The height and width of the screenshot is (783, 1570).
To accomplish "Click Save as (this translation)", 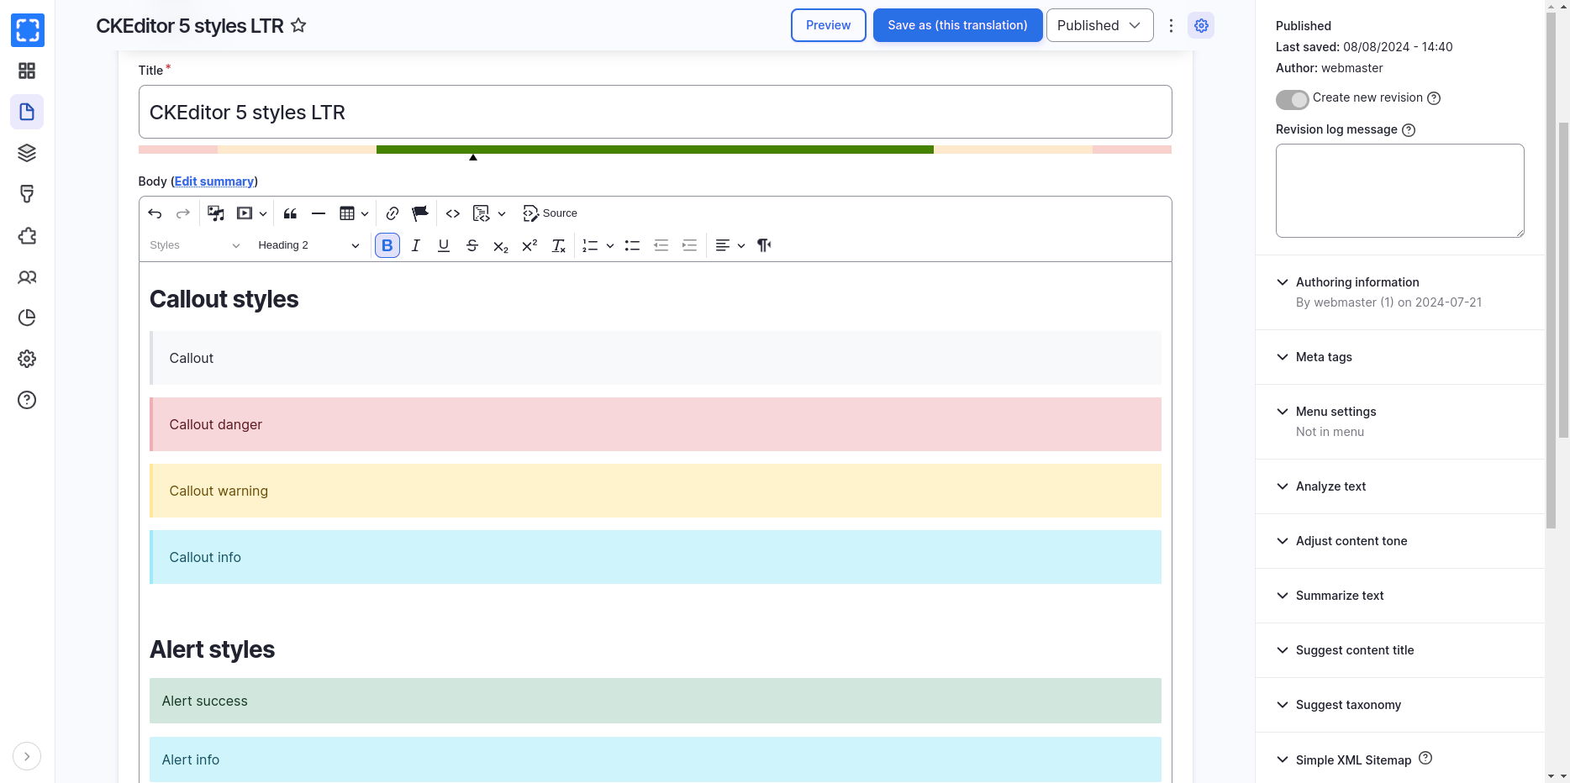I will pos(958,25).
